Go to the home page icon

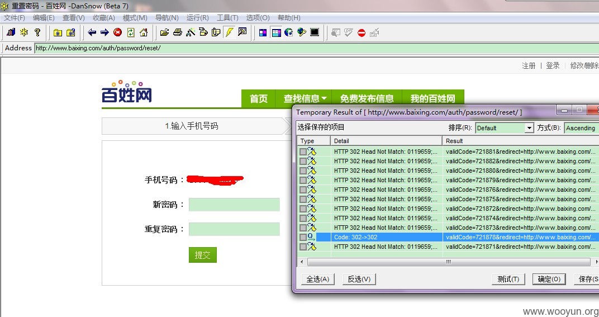tap(144, 32)
